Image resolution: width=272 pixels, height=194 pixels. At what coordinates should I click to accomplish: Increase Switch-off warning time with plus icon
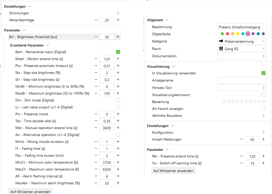coord(263,163)
